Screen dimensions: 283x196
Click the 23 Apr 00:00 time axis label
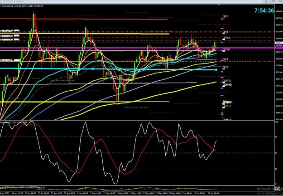point(43,193)
